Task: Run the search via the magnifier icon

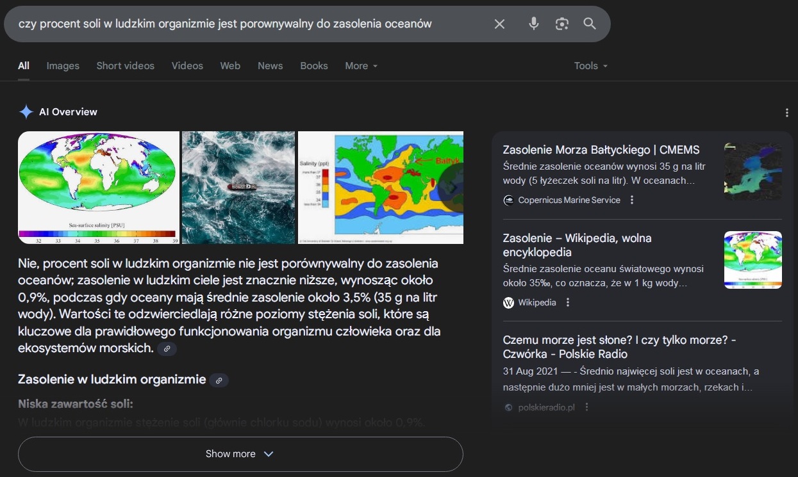Action: pos(589,24)
